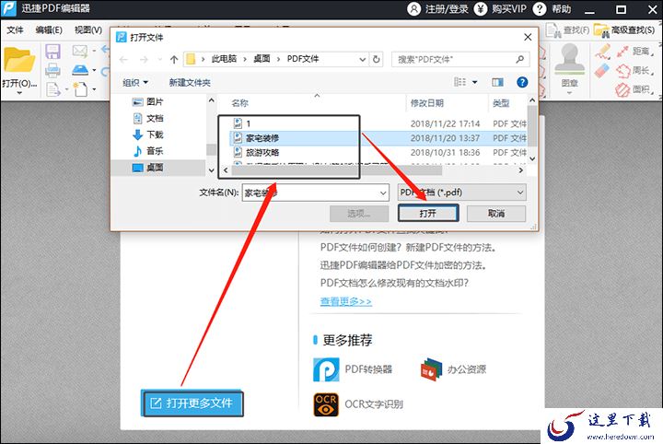Open the file name combo box dropdown
The height and width of the screenshot is (444, 663).
coord(383,193)
